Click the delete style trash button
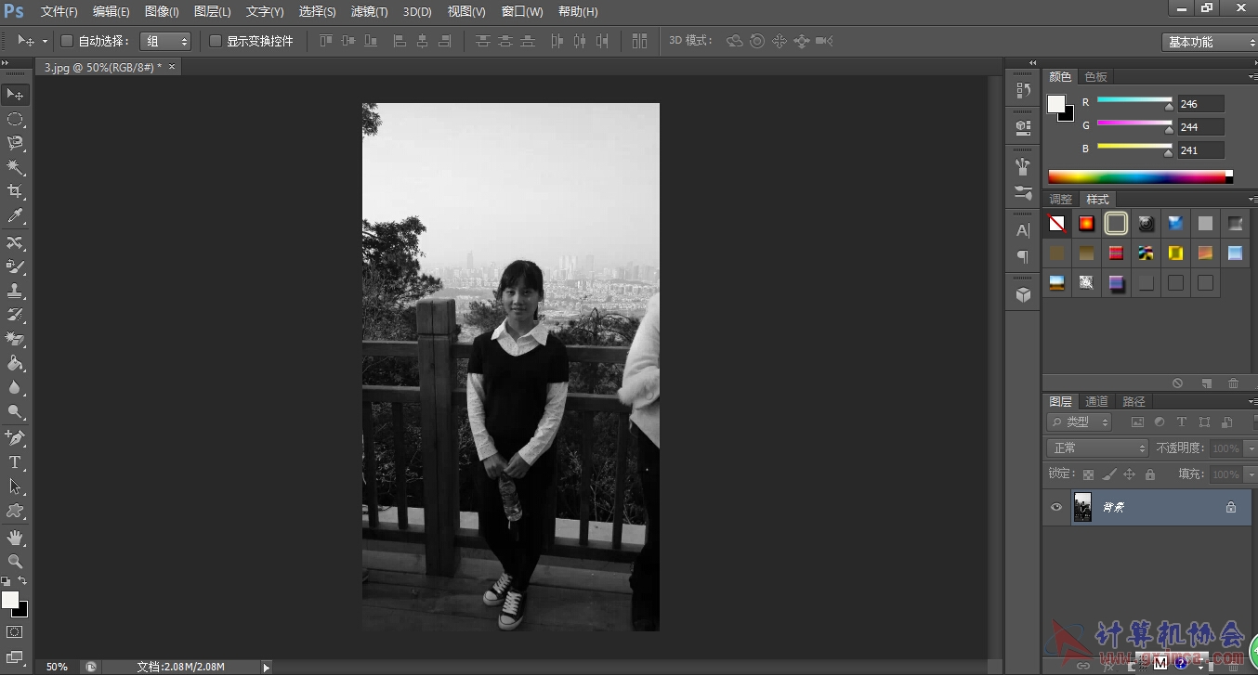The width and height of the screenshot is (1258, 675). [1234, 383]
